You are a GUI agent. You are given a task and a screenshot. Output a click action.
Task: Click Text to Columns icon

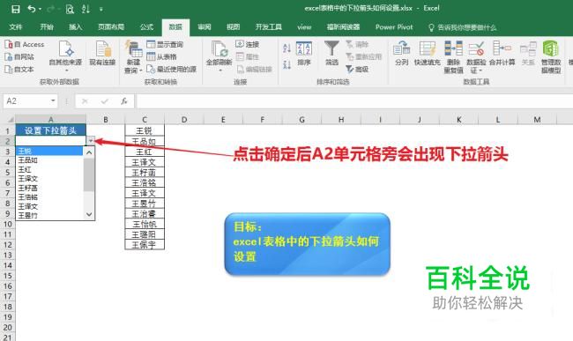[x=401, y=49]
